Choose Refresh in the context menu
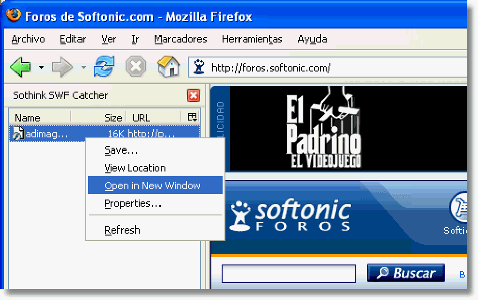The image size is (478, 300). 155,230
